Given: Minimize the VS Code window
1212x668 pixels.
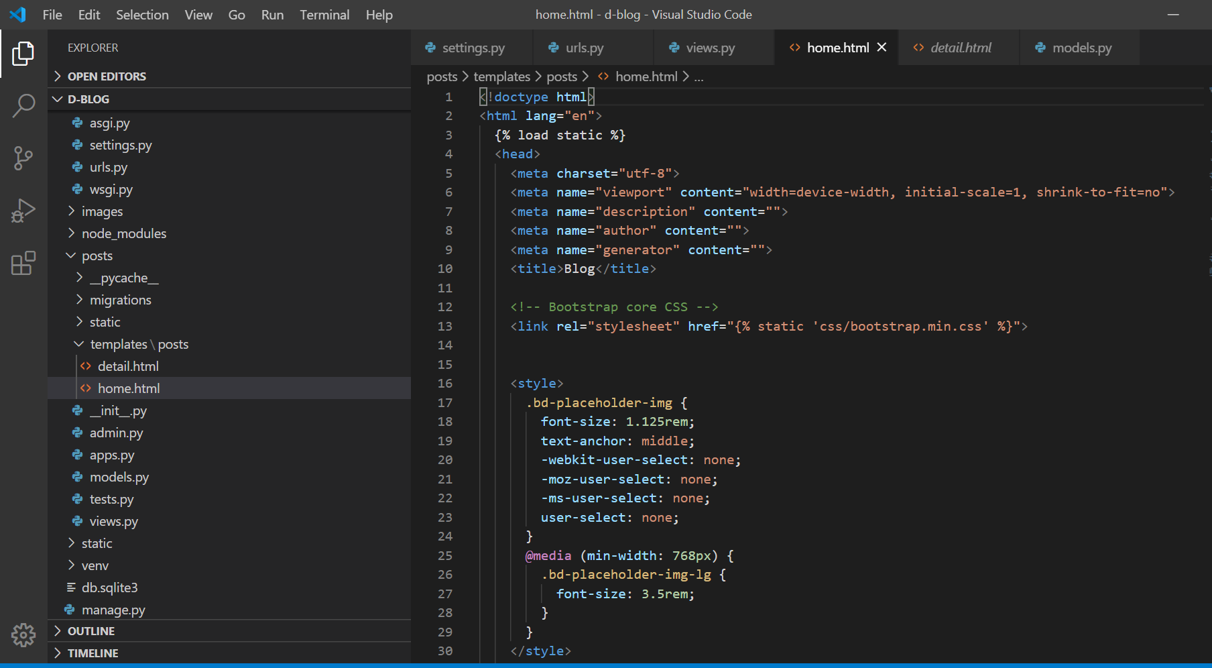Looking at the screenshot, I should click(x=1173, y=15).
